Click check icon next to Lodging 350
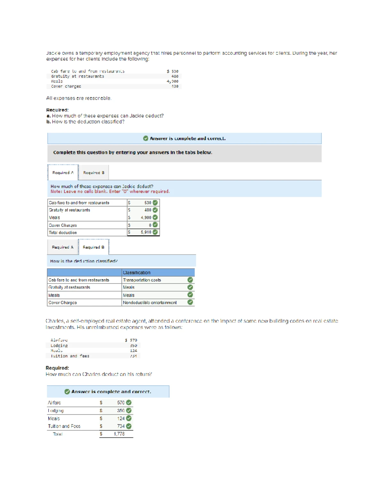The image size is (384, 497). pyautogui.click(x=129, y=410)
